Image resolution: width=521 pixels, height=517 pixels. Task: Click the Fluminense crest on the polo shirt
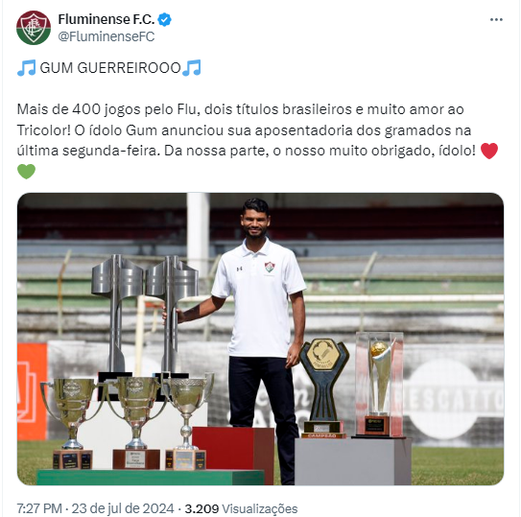(x=270, y=268)
